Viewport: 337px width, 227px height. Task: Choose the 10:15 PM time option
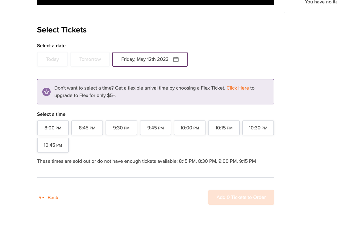click(x=224, y=128)
